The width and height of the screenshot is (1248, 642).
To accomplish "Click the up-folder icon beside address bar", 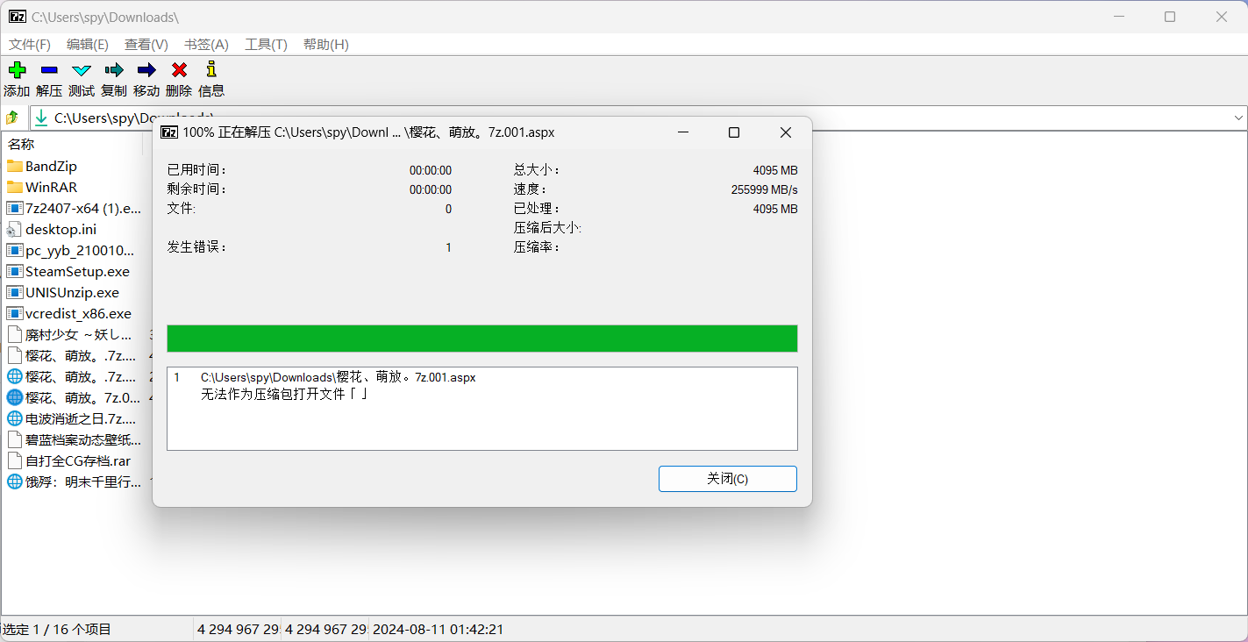I will pos(13,118).
